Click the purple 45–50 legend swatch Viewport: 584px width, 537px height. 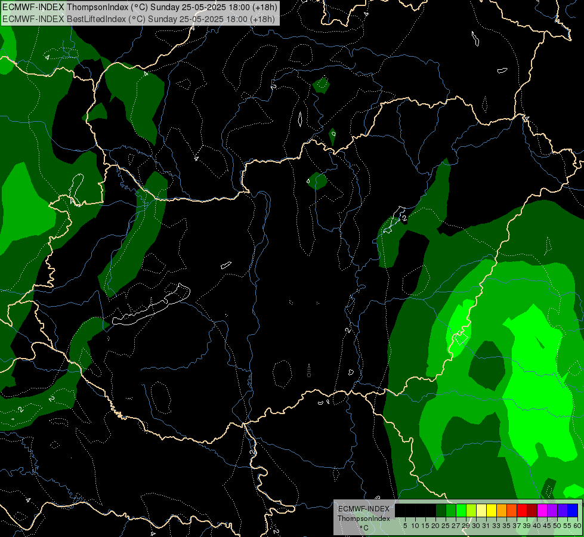pyautogui.click(x=552, y=510)
